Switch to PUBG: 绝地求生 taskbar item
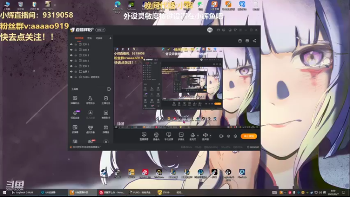The height and width of the screenshot is (197, 350). click(140, 192)
